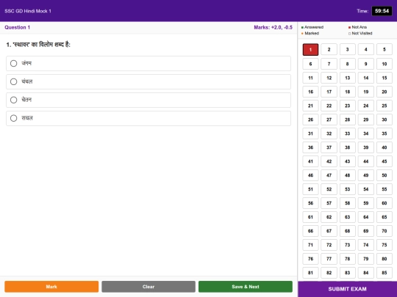Open question 44
This screenshot has width=397, height=297.
pos(366,161)
